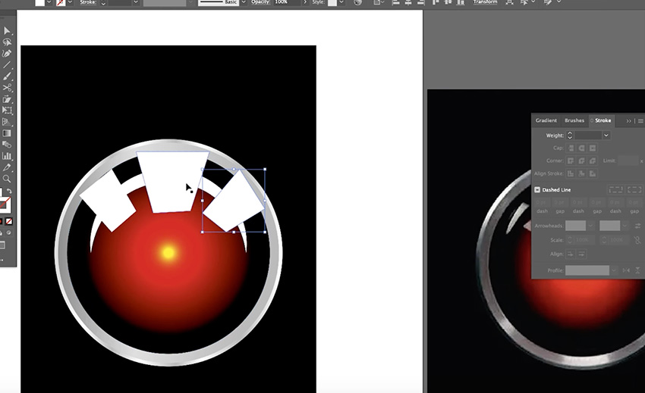Switch to the Gradient tab
Viewport: 645px width, 393px height.
[x=546, y=120]
